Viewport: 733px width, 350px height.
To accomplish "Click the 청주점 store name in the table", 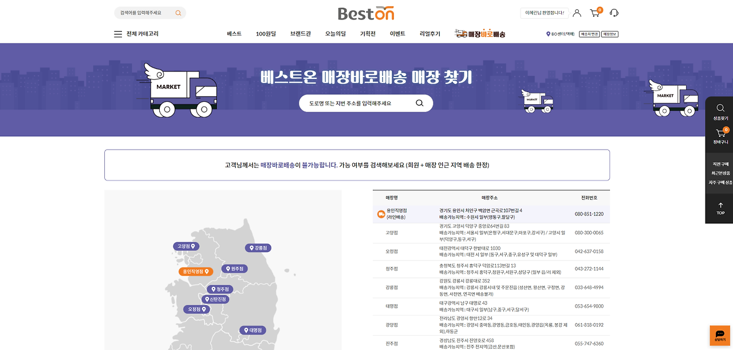I will click(x=392, y=269).
